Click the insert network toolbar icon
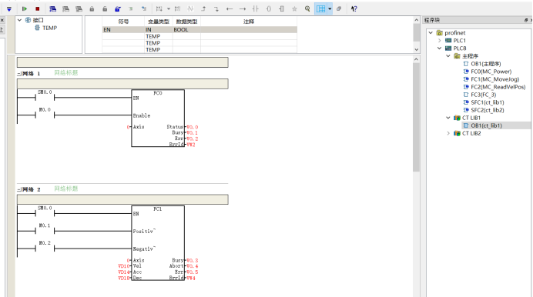Viewport: 533px width, 297px height. tap(159, 8)
